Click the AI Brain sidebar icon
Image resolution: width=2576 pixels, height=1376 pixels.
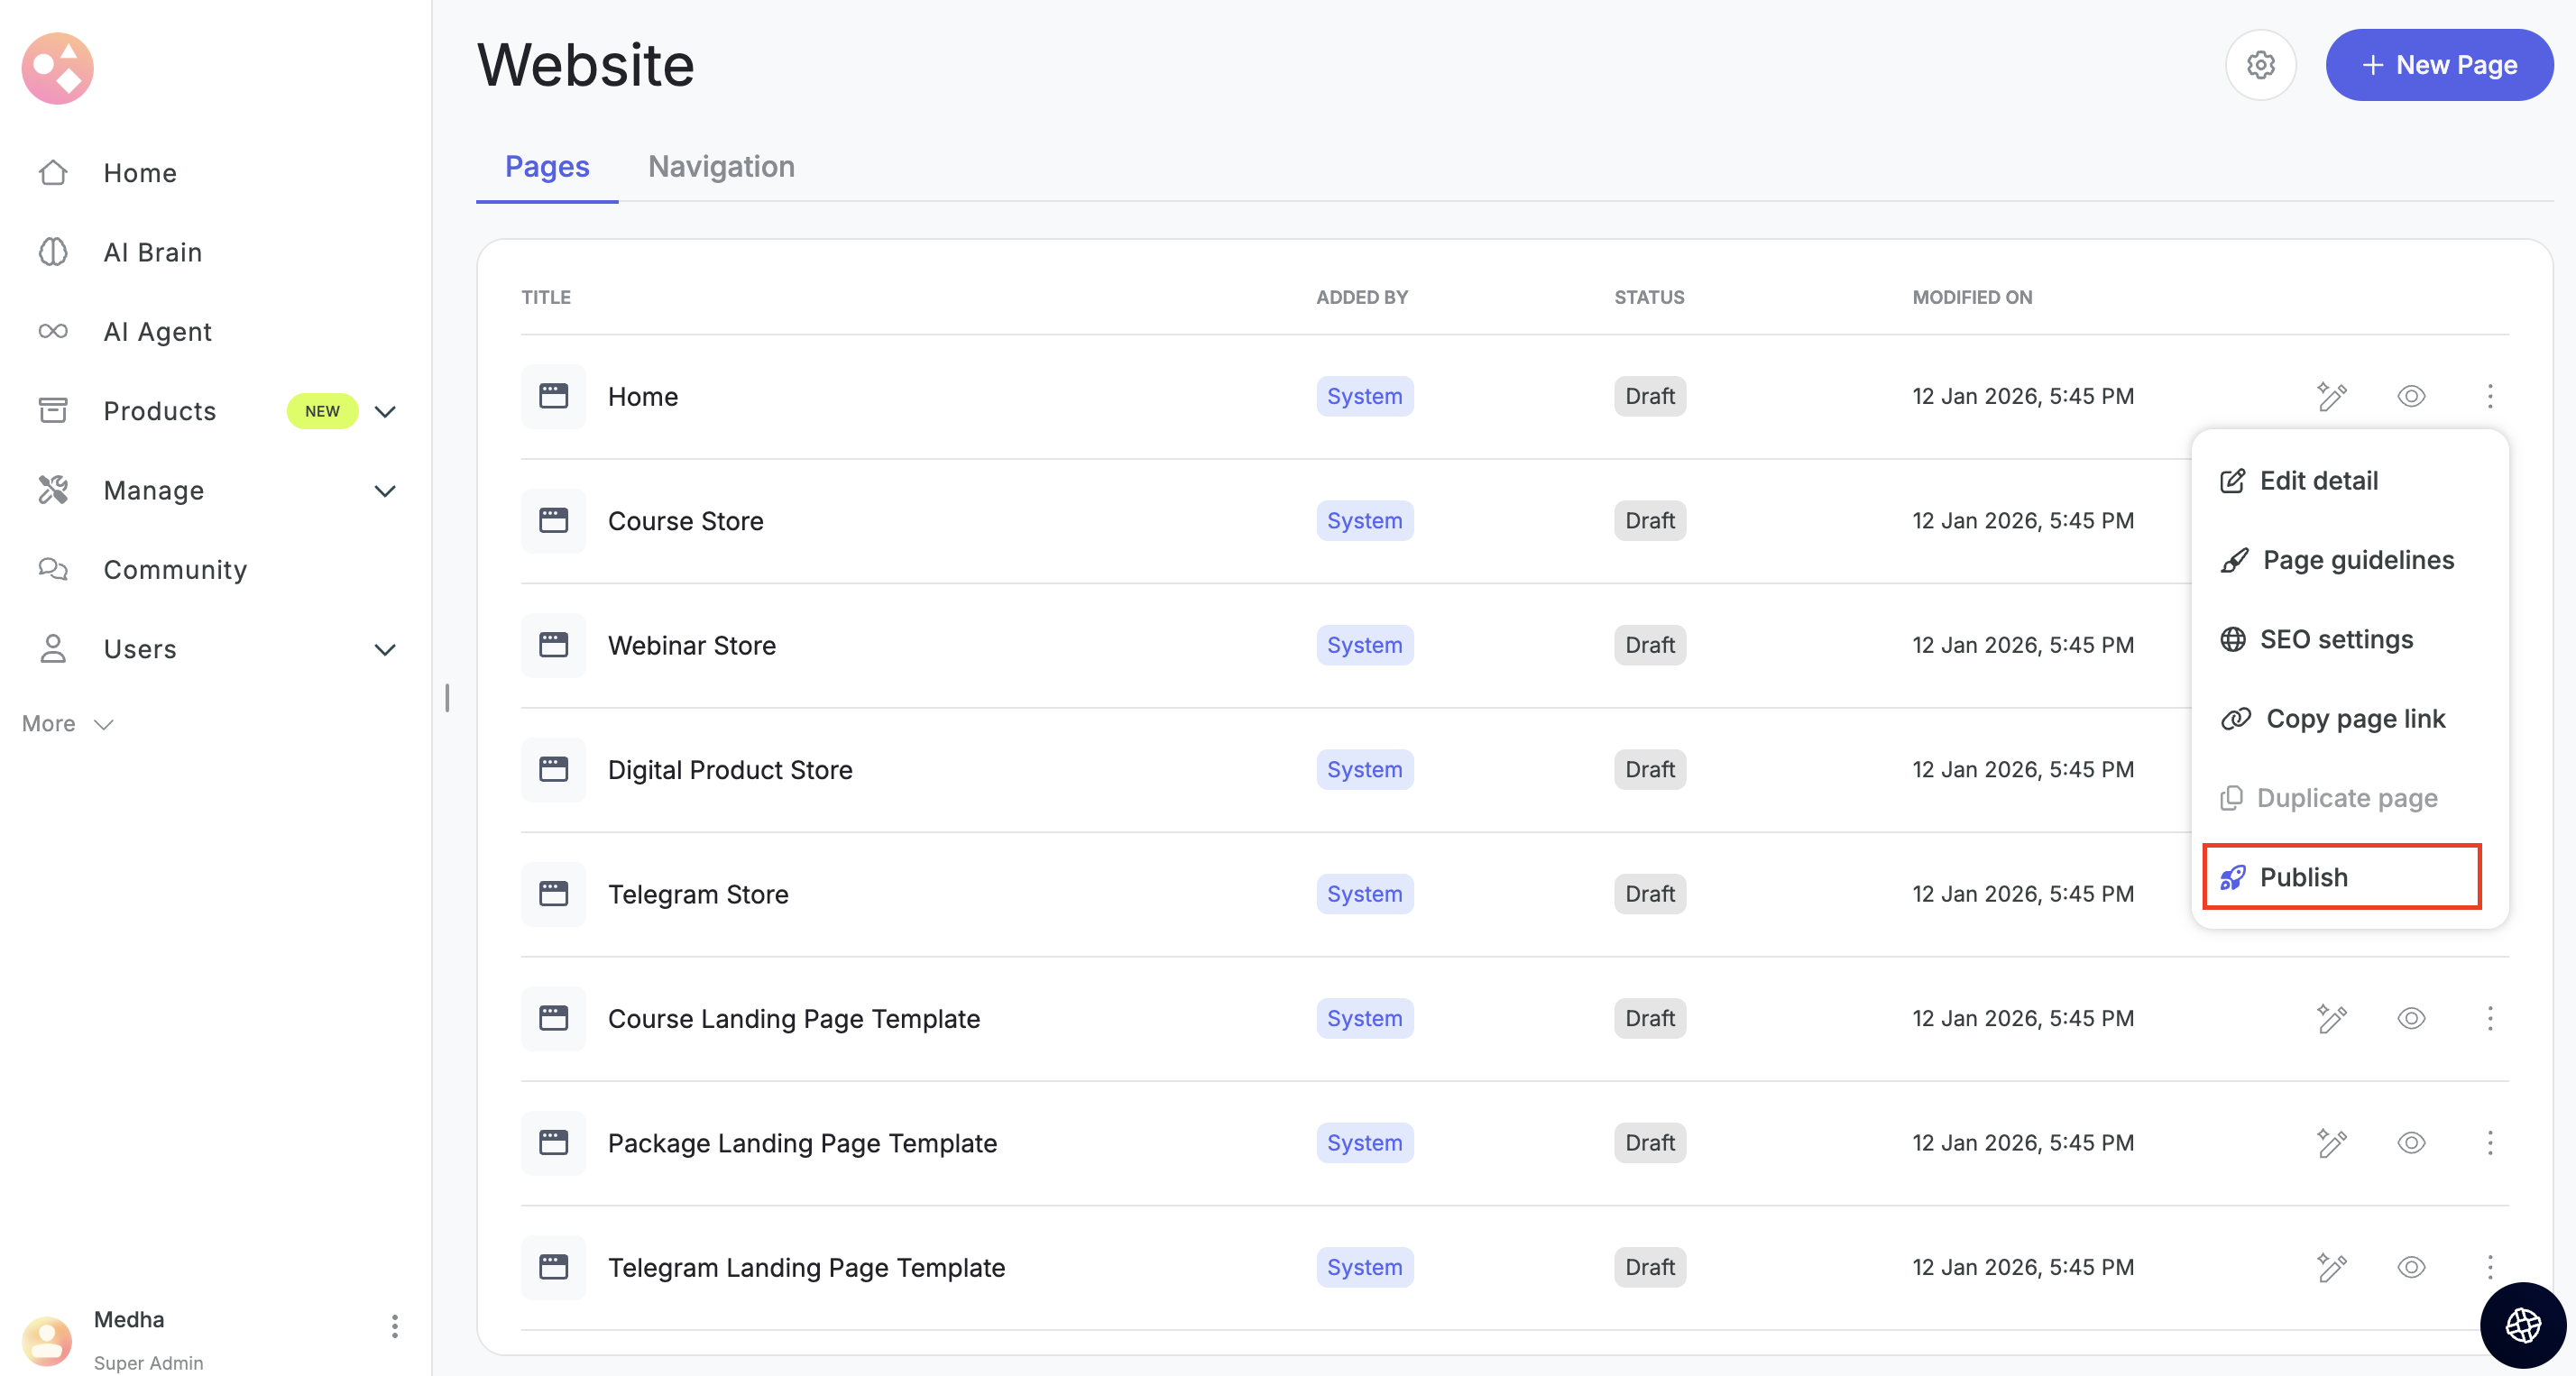tap(53, 252)
